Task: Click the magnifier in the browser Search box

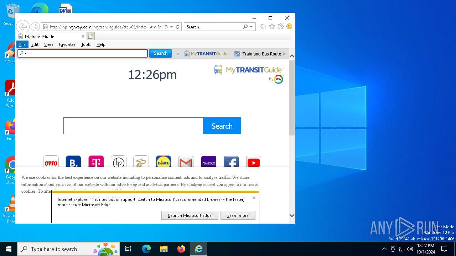Action: pos(245,27)
